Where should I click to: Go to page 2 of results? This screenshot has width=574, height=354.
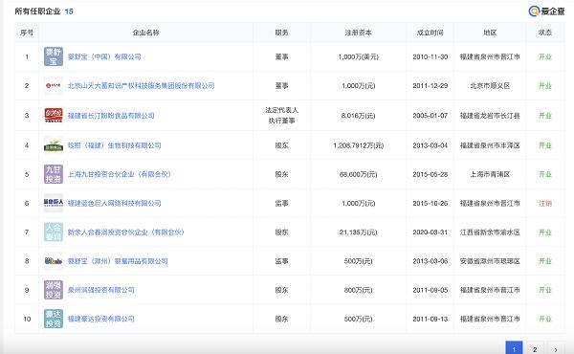[x=535, y=348]
